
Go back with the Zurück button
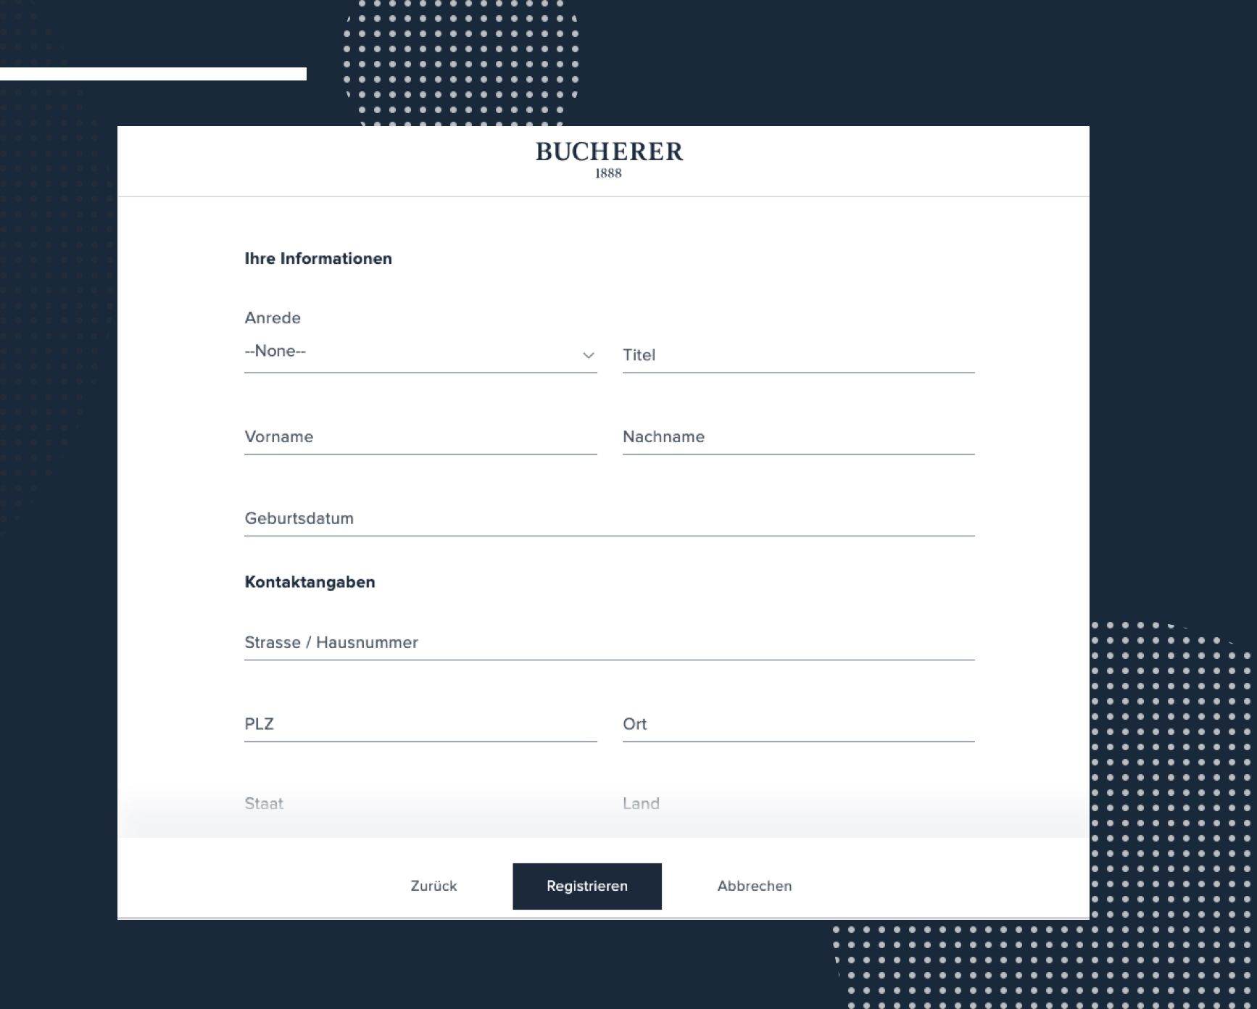433,886
